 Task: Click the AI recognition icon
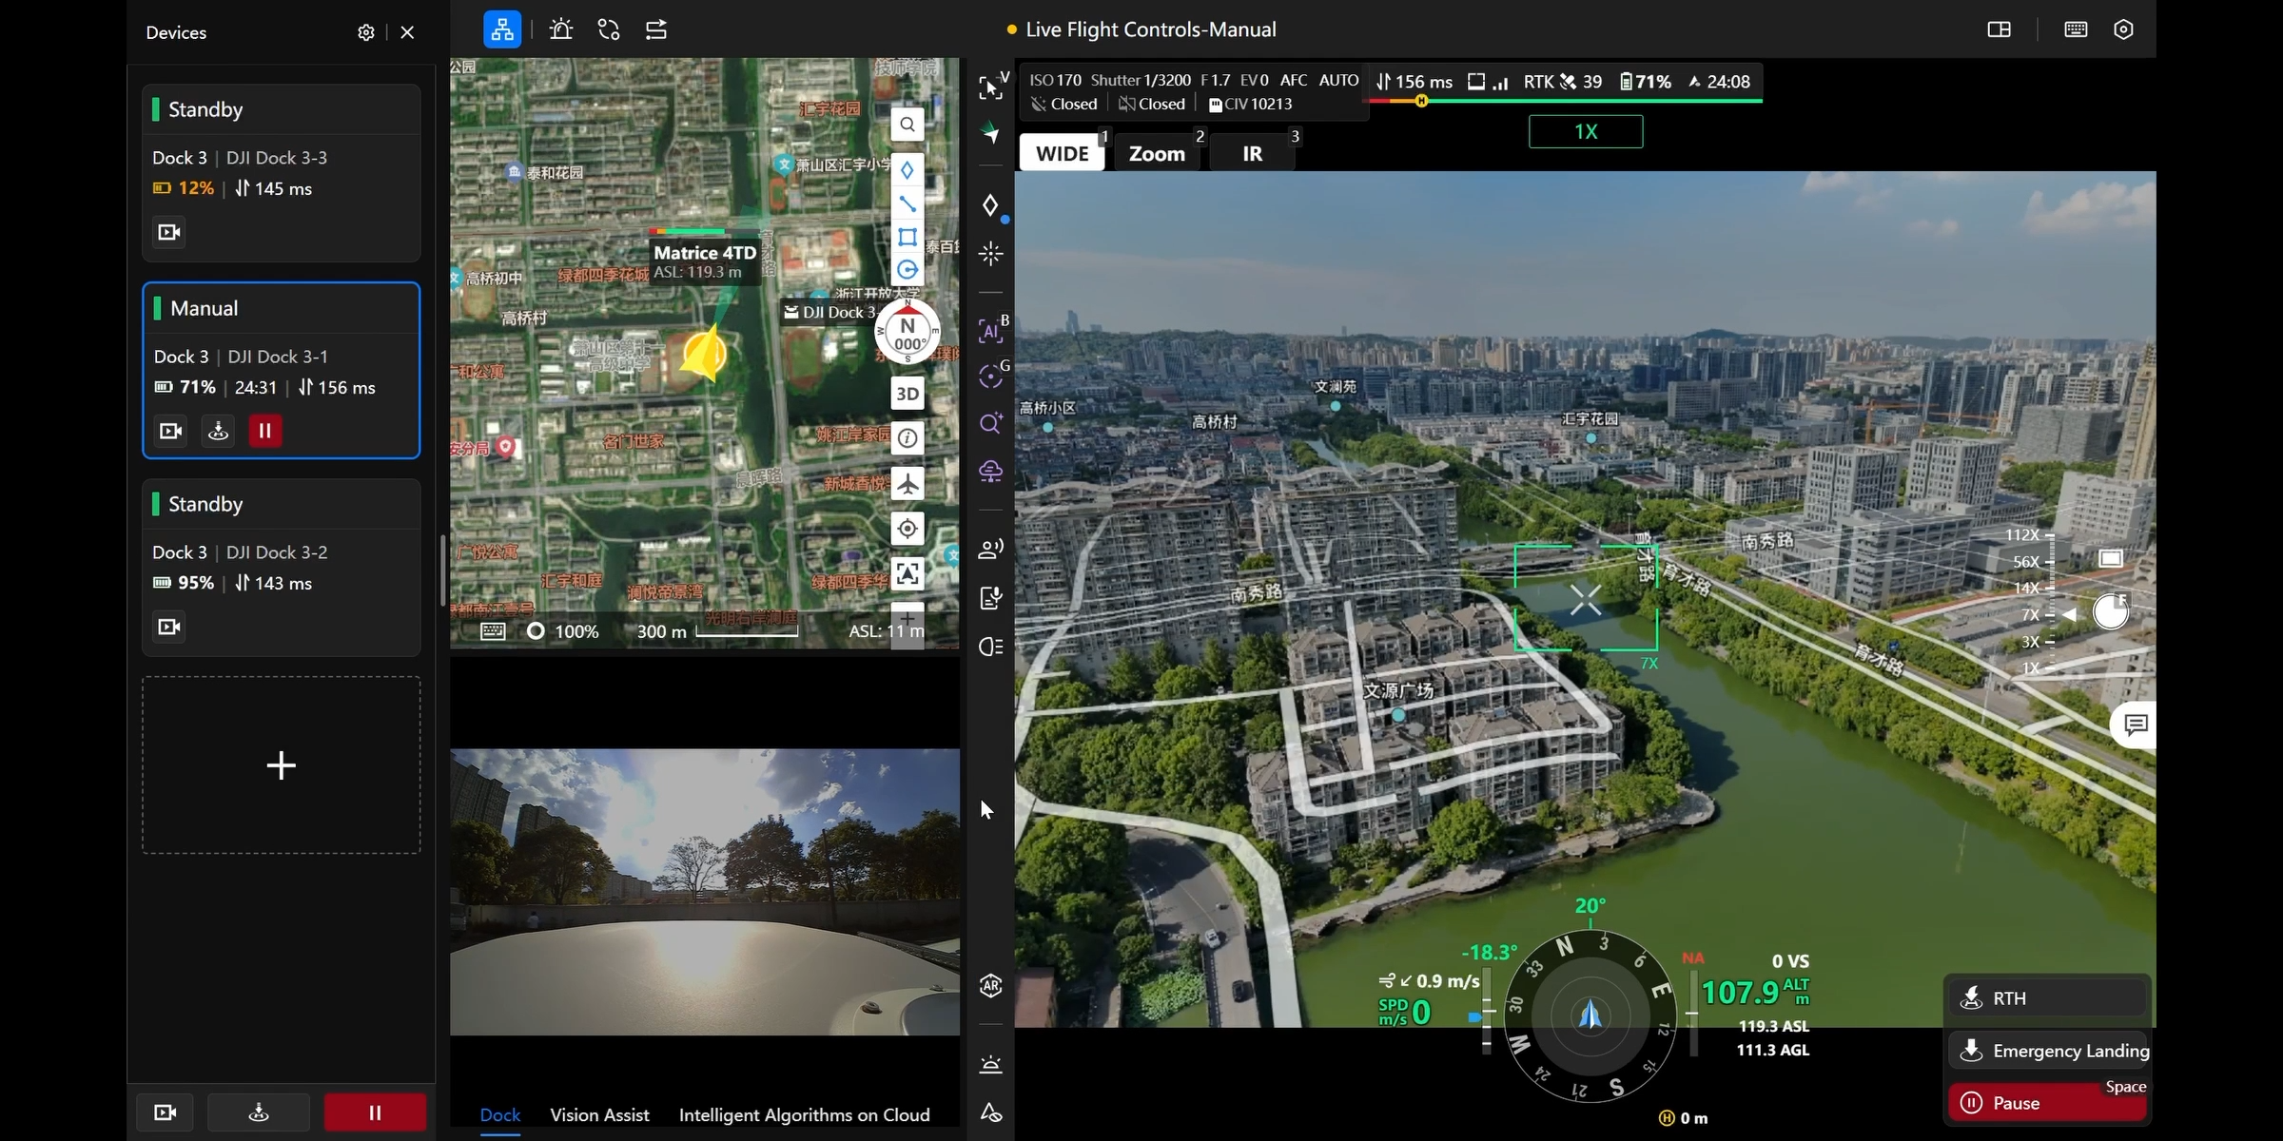(x=990, y=331)
